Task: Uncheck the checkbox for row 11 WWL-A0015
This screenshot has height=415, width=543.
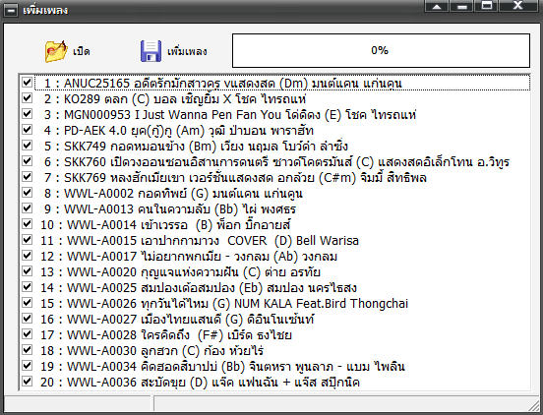Action: [27, 240]
